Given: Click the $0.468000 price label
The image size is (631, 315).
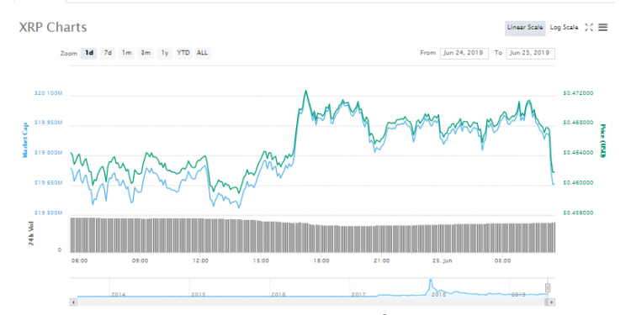Looking at the screenshot, I should click(577, 123).
